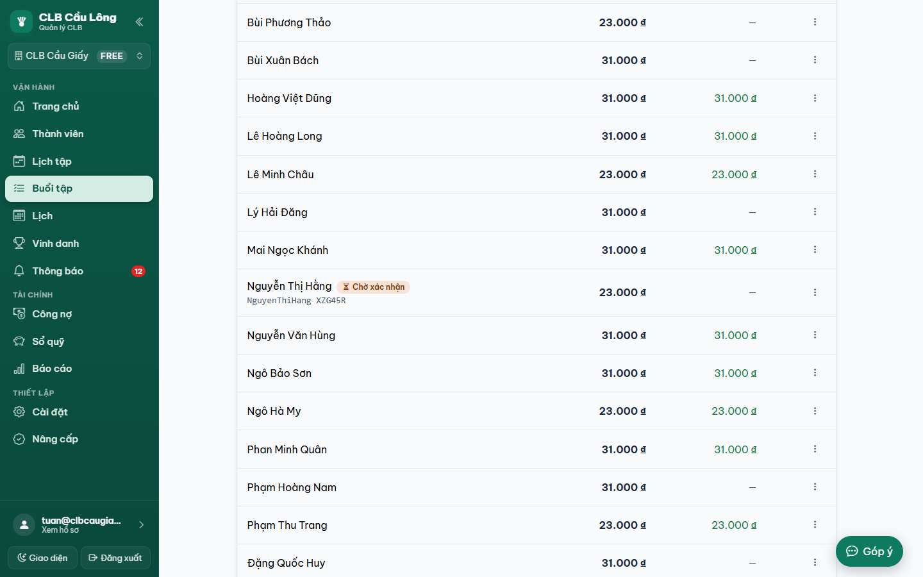Click the Chờ xác nhận status badge

pos(373,287)
